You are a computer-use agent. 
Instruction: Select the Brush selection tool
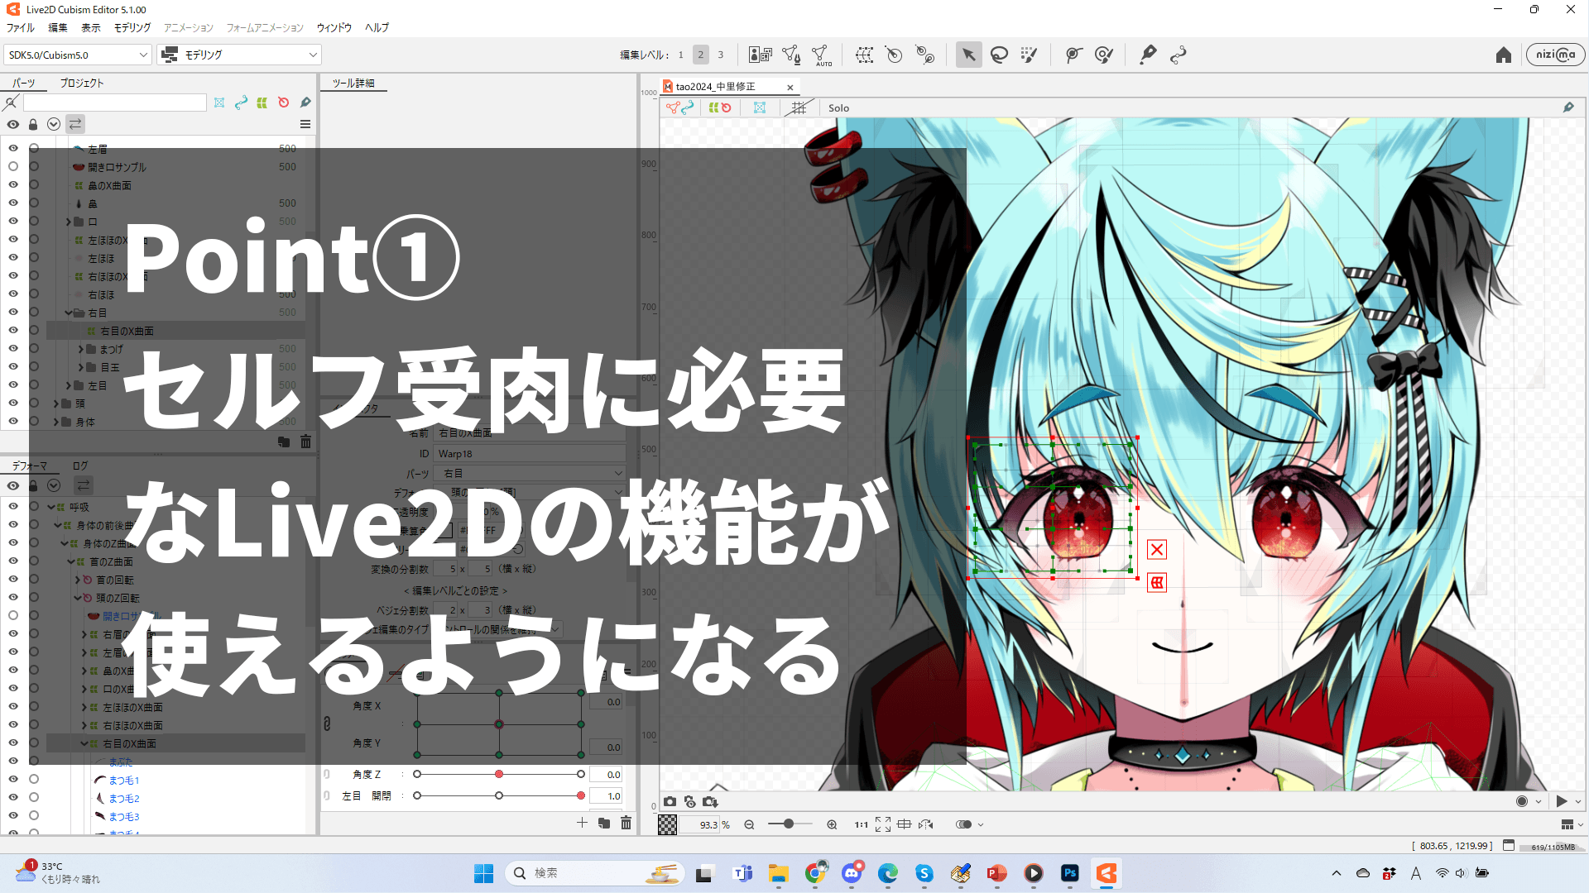coord(1029,55)
